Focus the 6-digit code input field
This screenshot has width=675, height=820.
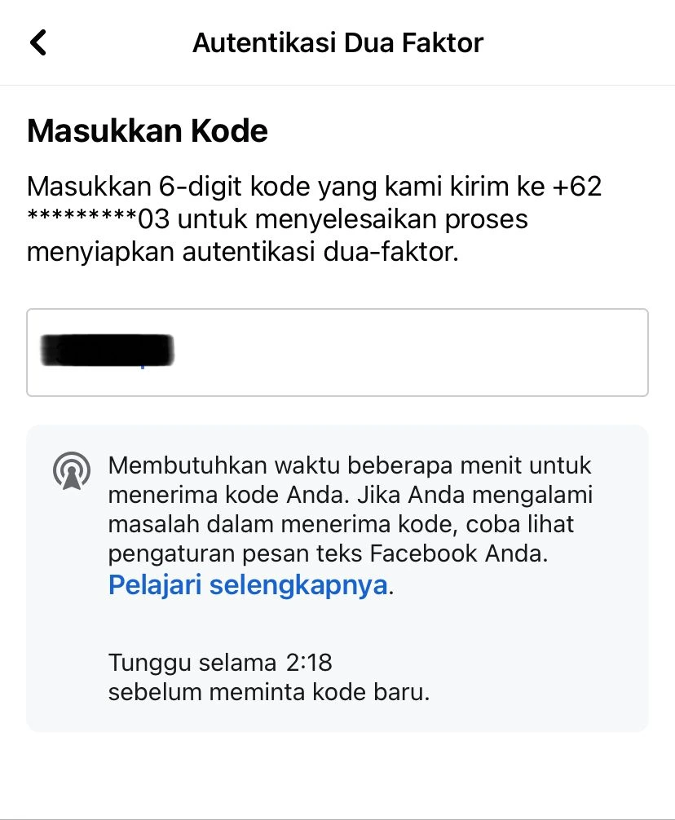pos(337,352)
